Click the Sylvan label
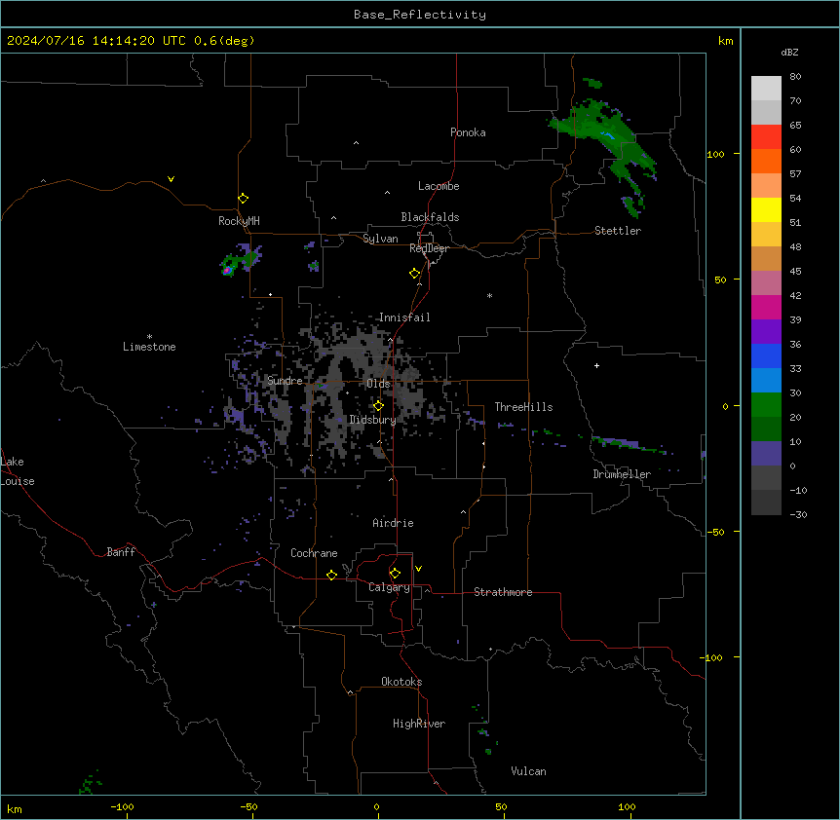 point(380,239)
